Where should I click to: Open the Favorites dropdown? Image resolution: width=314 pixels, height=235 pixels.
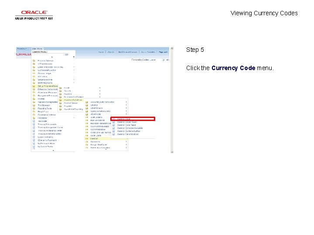pos(22,49)
